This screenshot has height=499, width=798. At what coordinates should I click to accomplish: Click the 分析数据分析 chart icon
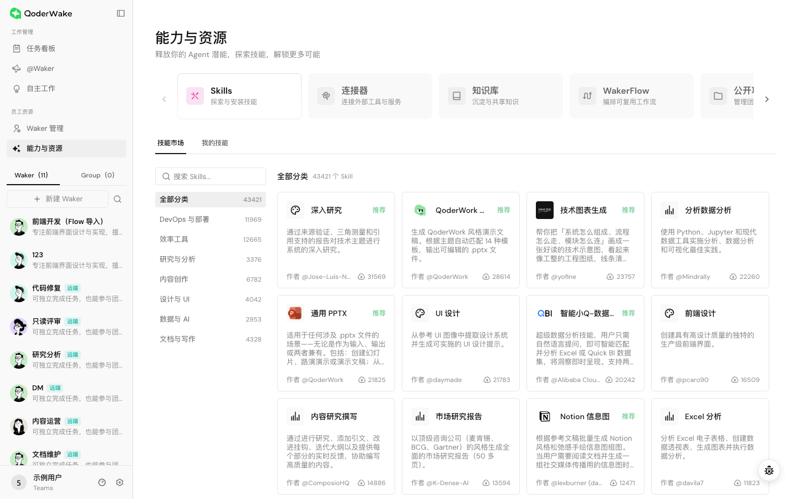(x=669, y=210)
